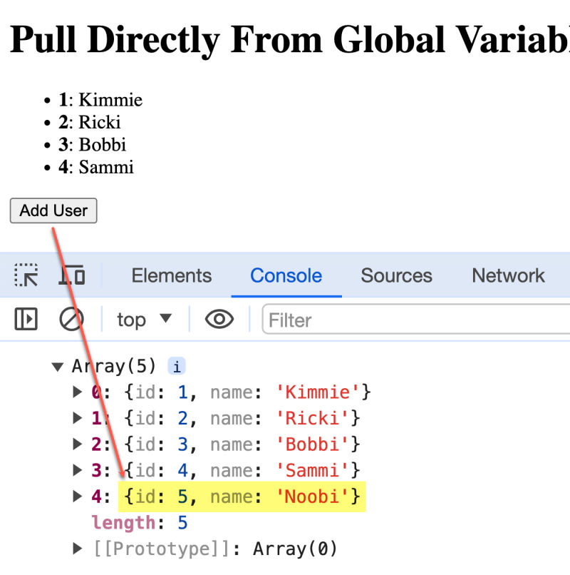This screenshot has width=570, height=575.
Task: Go to the Network tab
Action: point(508,275)
